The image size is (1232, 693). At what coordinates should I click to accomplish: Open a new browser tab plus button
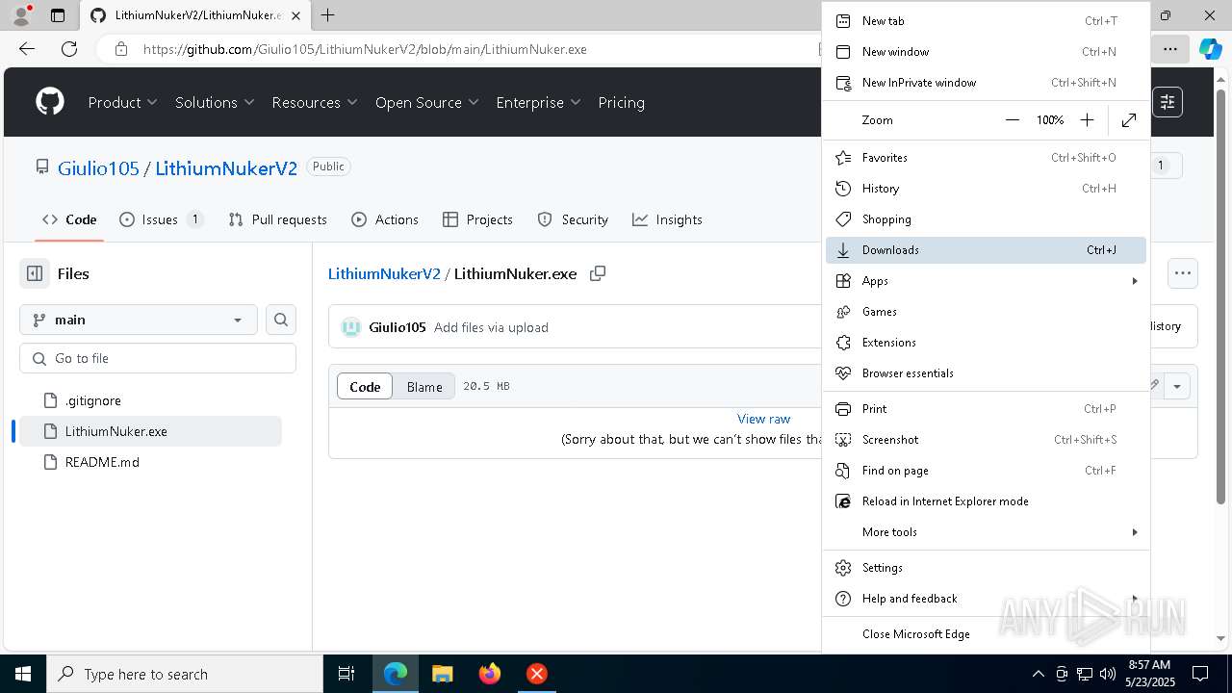(327, 15)
